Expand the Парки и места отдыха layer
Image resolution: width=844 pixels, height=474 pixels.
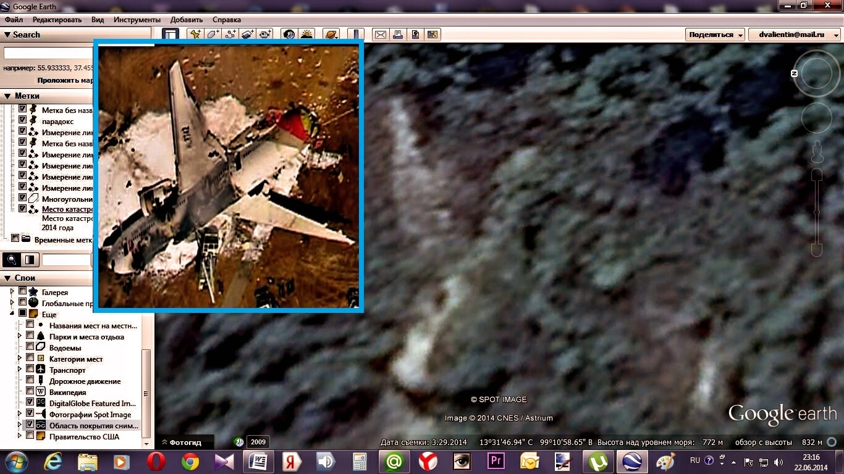tap(20, 336)
